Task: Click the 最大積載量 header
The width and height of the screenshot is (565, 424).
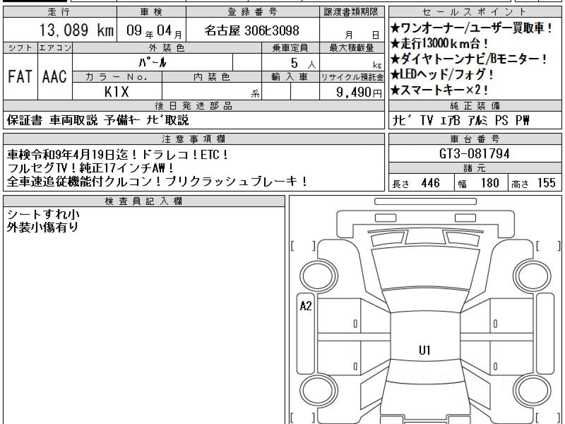Action: 351,48
